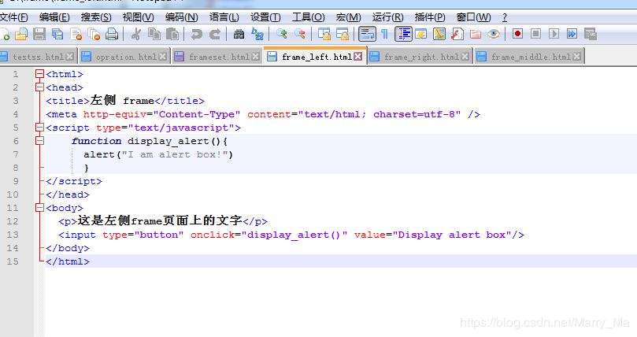Open a file with the Open folder icon

[x=20, y=34]
